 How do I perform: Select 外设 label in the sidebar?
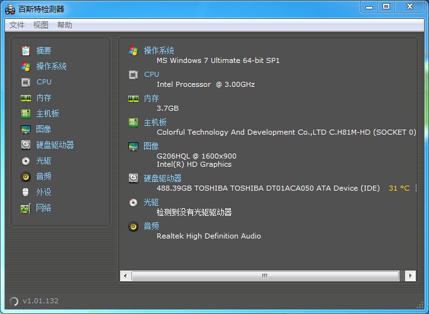tap(44, 192)
